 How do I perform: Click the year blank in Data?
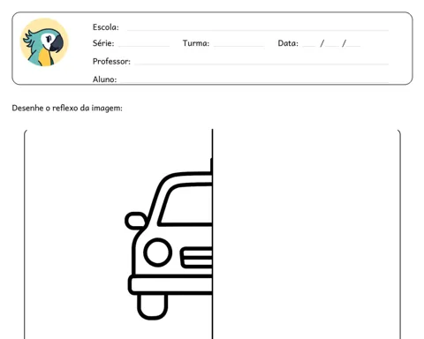tap(353, 46)
